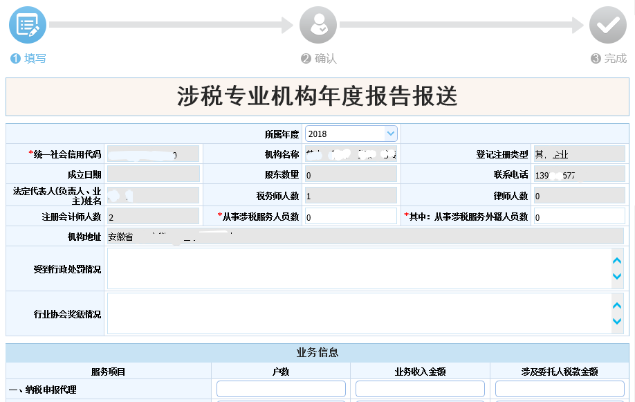Click the 填写 step form icon
Image resolution: width=635 pixels, height=402 pixels.
[28, 26]
